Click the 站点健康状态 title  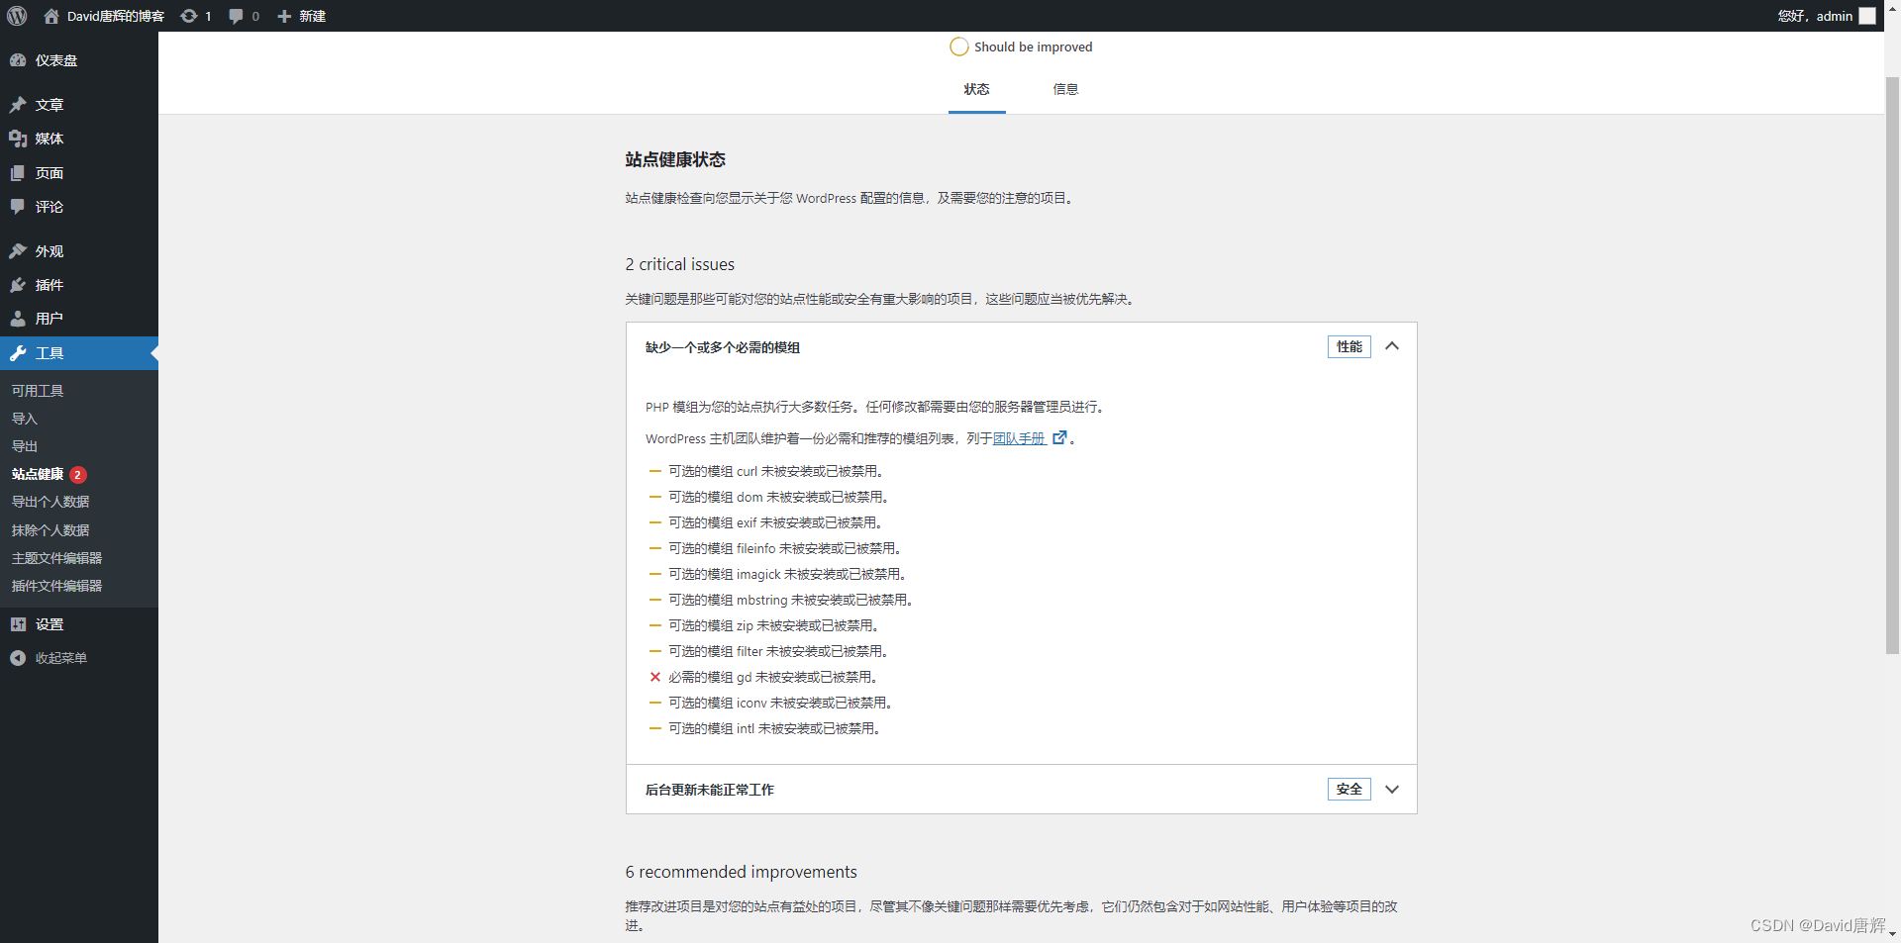675,159
